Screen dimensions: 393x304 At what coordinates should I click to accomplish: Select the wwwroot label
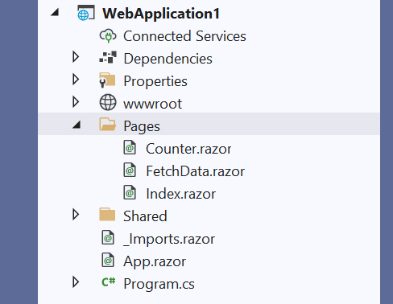point(153,105)
